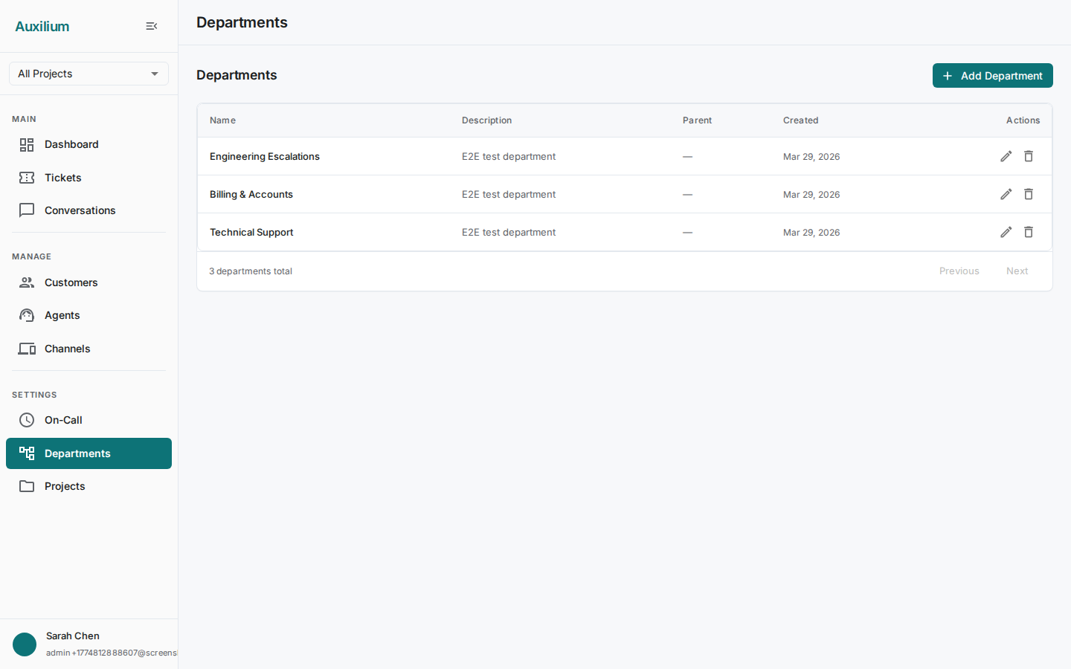Collapse the sidebar menu
The image size is (1071, 669).
152,26
